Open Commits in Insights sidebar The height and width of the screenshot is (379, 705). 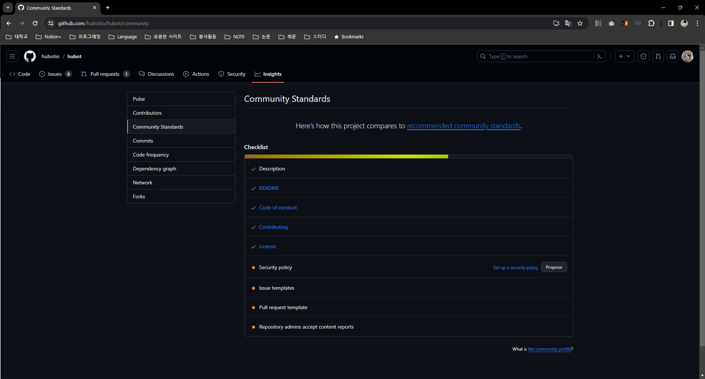click(181, 141)
